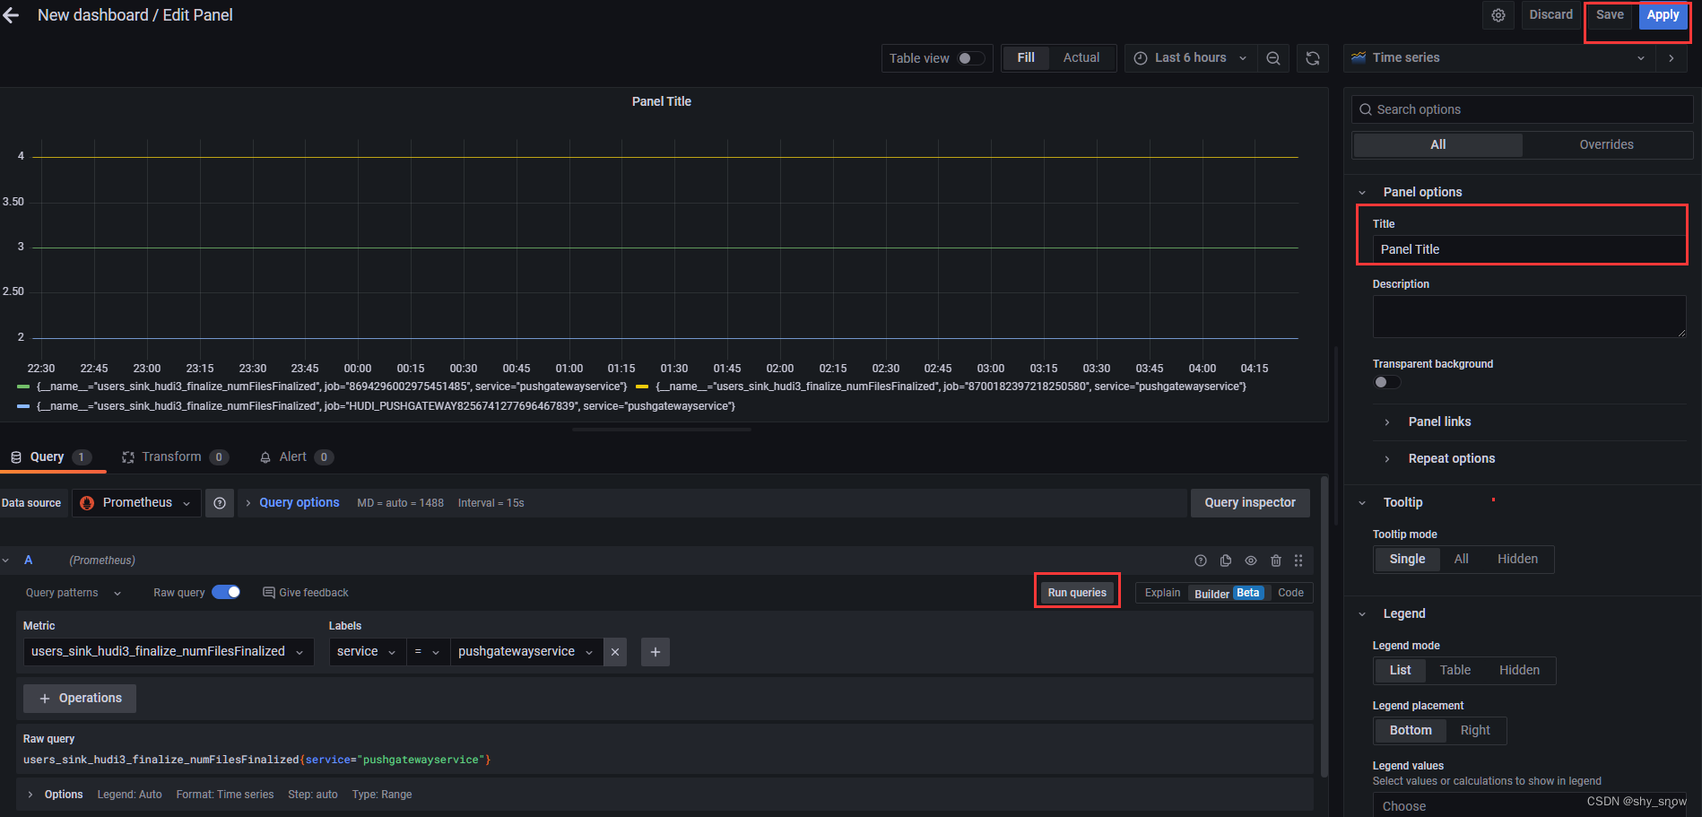Apply the panel changes
Viewport: 1702px width, 817px height.
pyautogui.click(x=1663, y=14)
